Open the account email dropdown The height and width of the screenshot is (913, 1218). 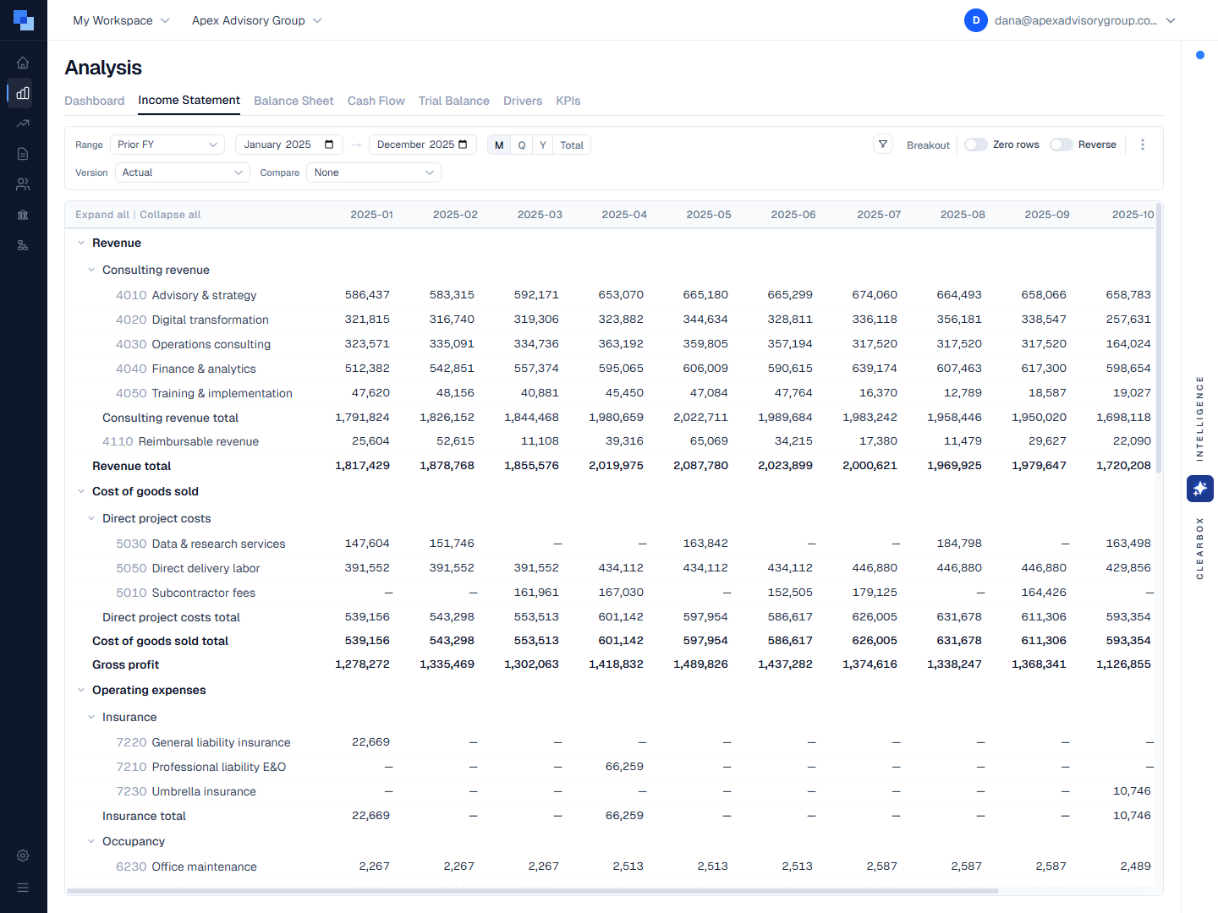click(x=1071, y=20)
